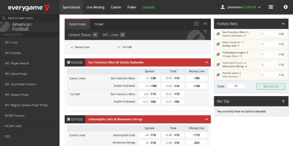Viewport: 293px width, 146px height.
Task: Collapse the 49ers @ Seahawks game section
Action: (207, 62)
